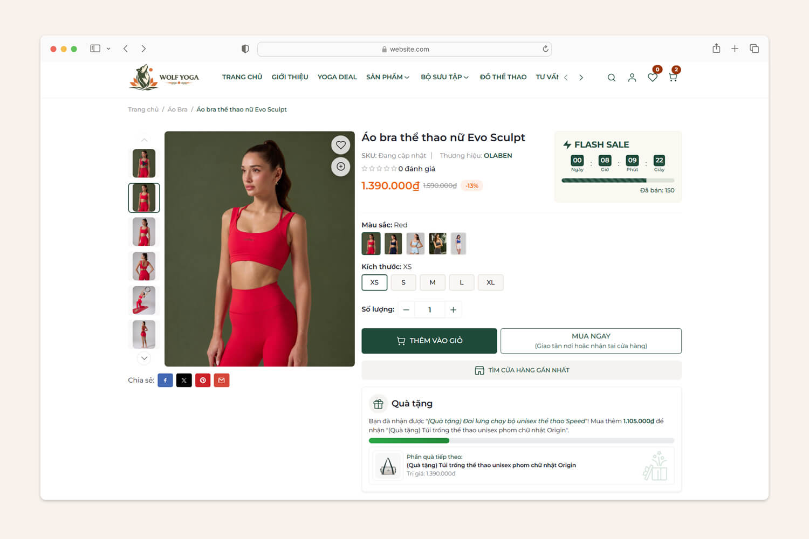Click the Wolf Yoga logo

(x=164, y=78)
